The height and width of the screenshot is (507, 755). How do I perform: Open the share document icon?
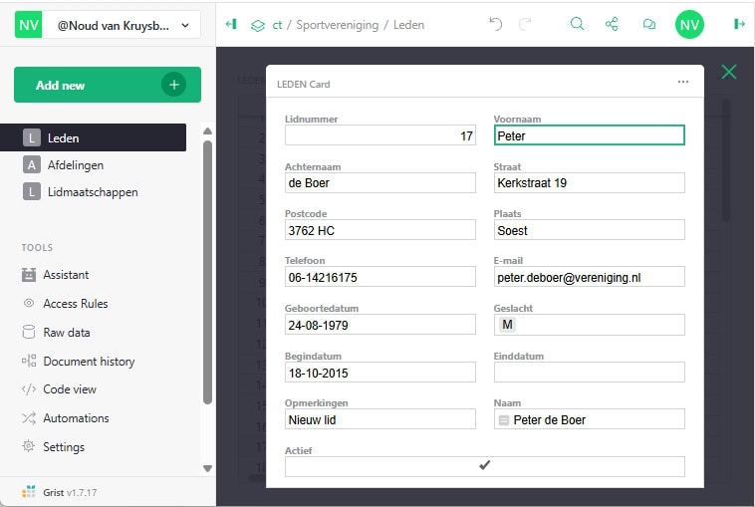[x=612, y=24]
